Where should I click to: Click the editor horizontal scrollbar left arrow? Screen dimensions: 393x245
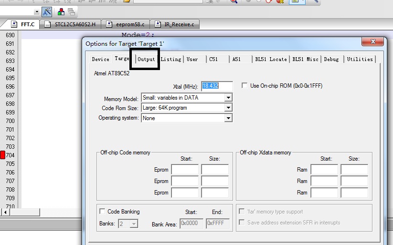(5, 213)
